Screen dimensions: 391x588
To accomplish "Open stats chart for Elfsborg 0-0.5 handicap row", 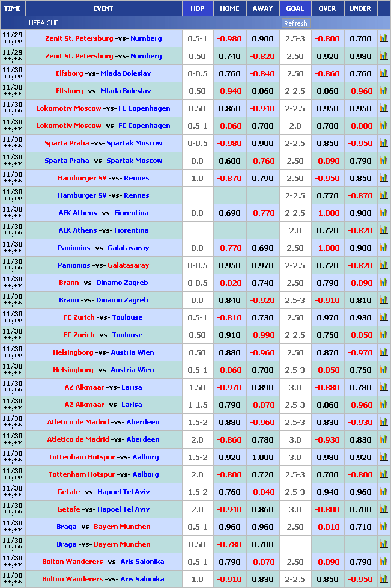I will point(383,73).
